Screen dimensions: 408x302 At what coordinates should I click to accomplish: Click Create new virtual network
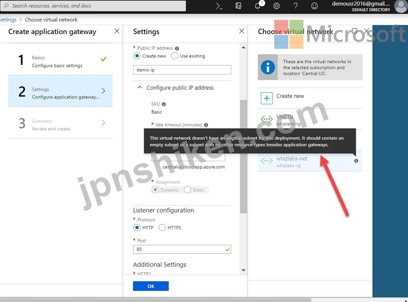[x=310, y=98]
